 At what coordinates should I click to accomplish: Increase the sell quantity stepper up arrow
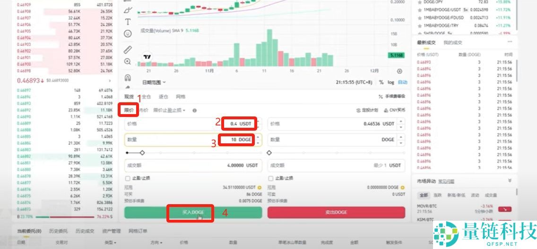click(x=401, y=137)
